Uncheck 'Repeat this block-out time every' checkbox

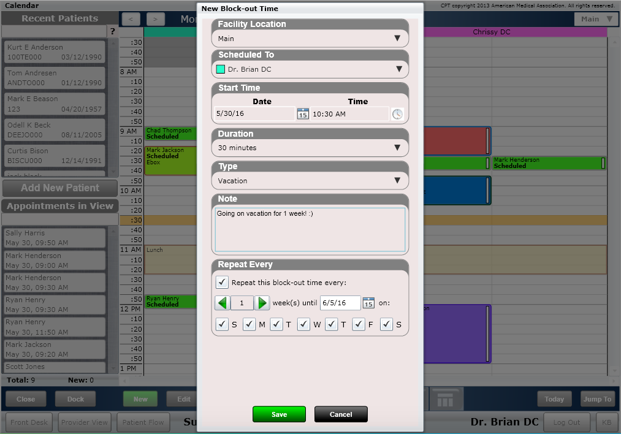[222, 283]
